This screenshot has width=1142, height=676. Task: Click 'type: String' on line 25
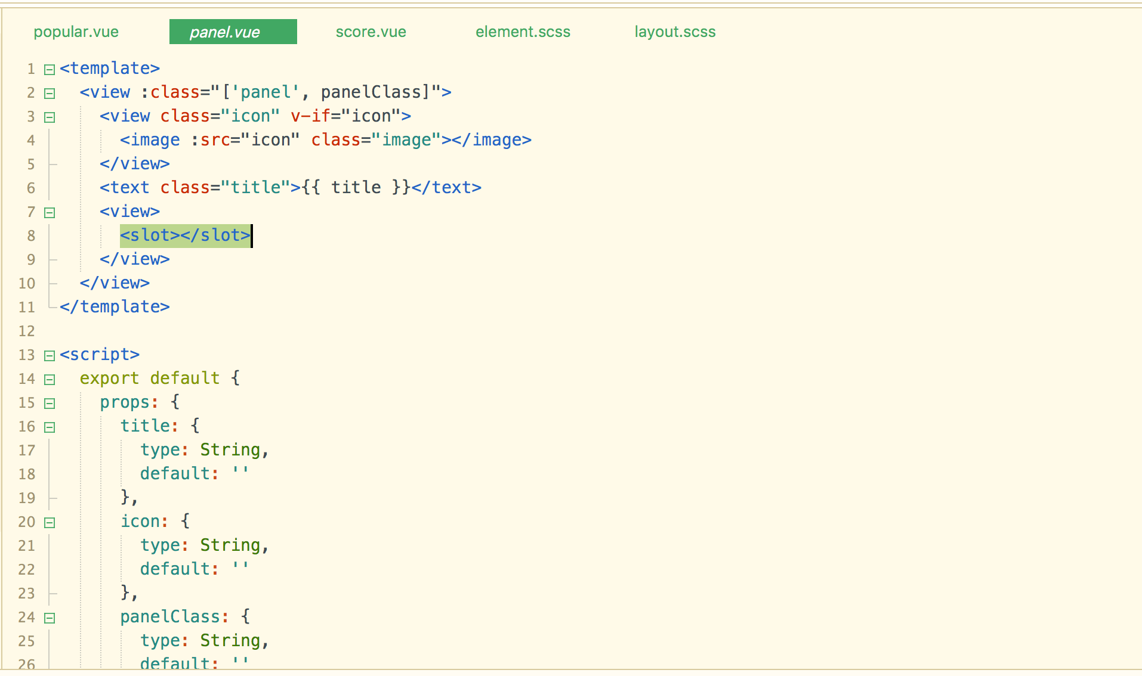(200, 641)
